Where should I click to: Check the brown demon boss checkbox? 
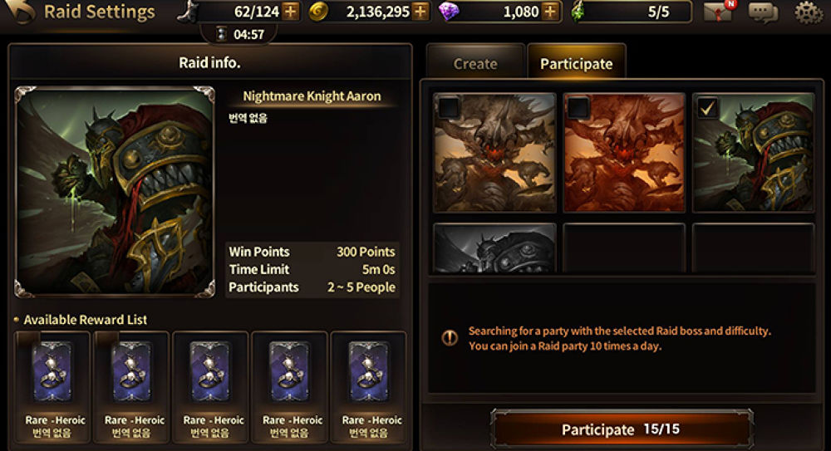click(x=449, y=108)
